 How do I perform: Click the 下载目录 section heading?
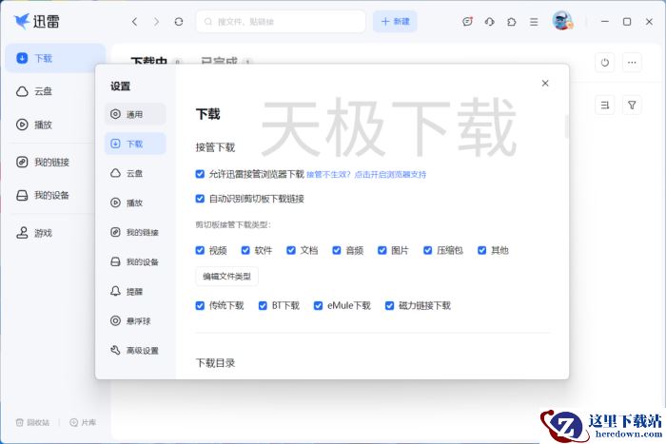(x=215, y=363)
